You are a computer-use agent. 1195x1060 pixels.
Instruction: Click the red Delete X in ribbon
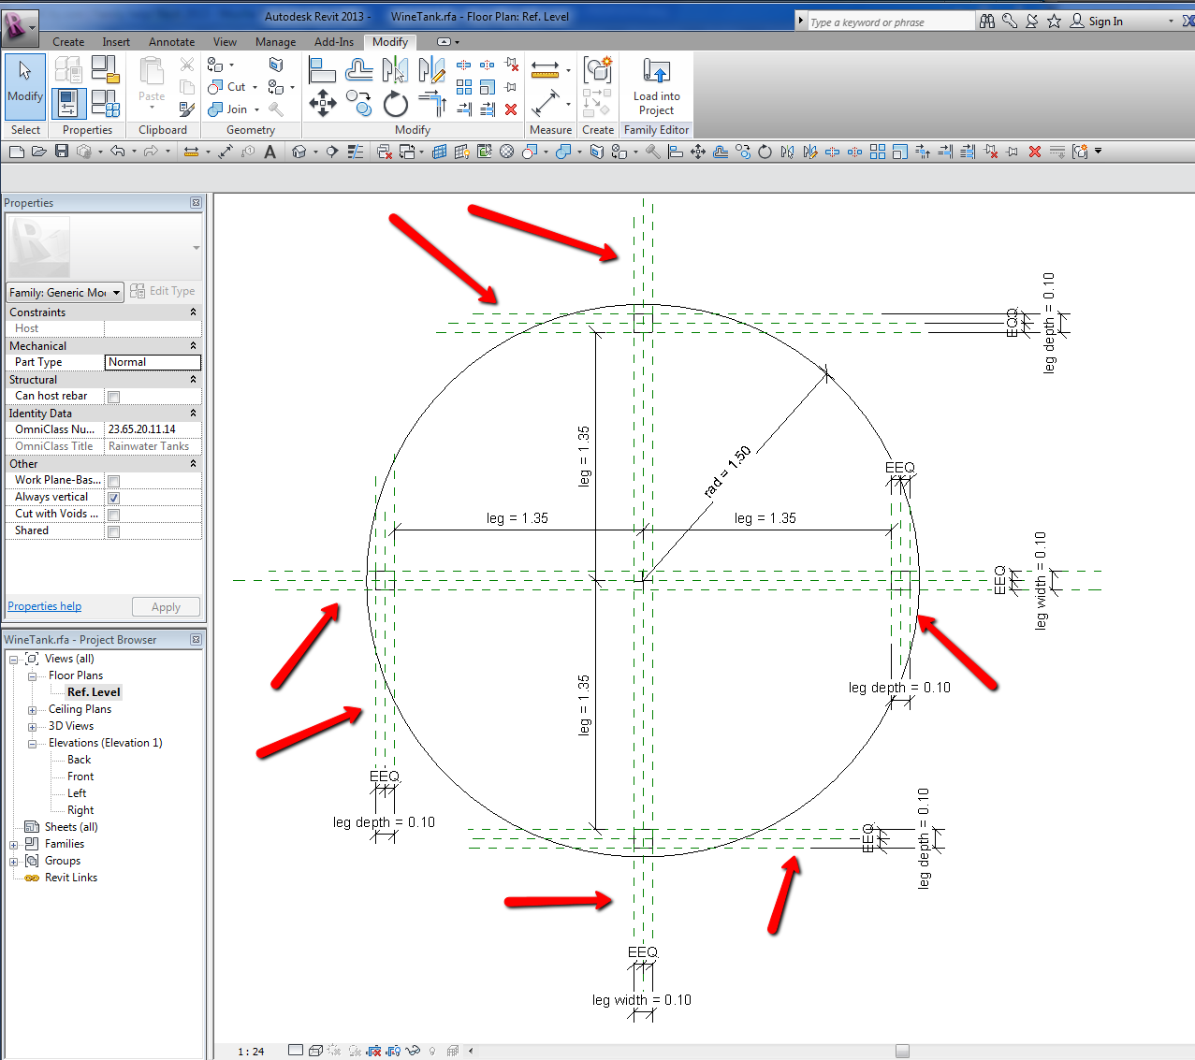tap(511, 109)
